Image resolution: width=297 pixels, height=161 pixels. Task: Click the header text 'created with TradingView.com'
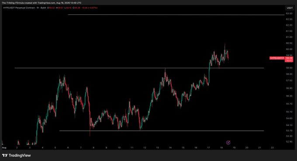40,3
